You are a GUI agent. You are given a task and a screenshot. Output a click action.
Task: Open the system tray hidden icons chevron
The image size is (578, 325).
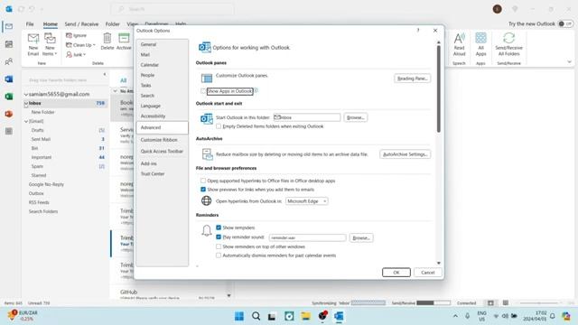pos(455,316)
